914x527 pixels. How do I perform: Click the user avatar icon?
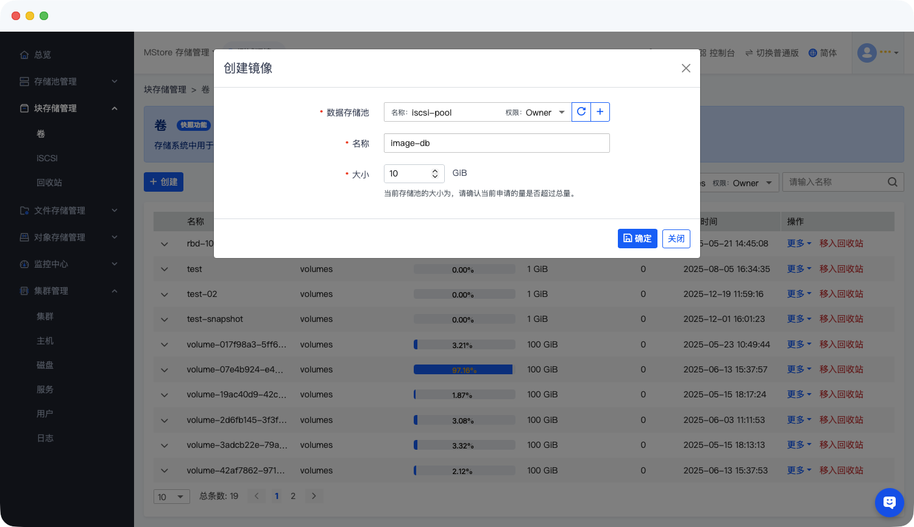click(866, 53)
